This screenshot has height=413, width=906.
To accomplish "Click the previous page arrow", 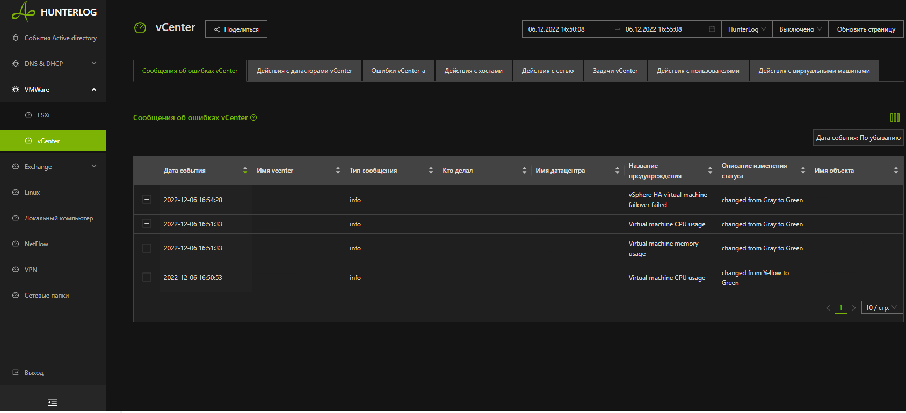I will coord(828,307).
